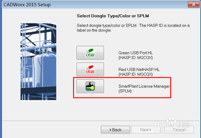201x138 pixels.
Task: Click the dongle selection instruction paragraph
Action: (133, 28)
